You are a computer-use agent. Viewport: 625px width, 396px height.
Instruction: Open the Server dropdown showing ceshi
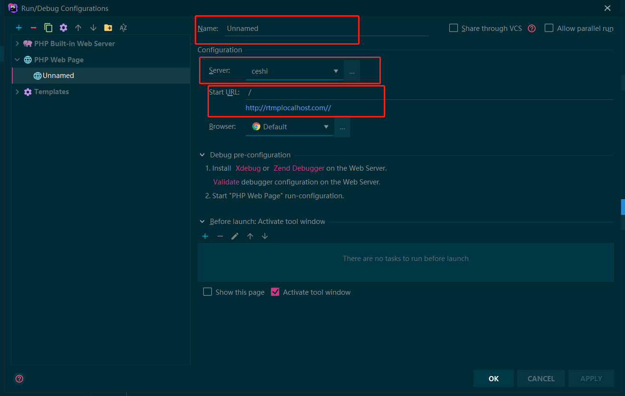pyautogui.click(x=294, y=71)
